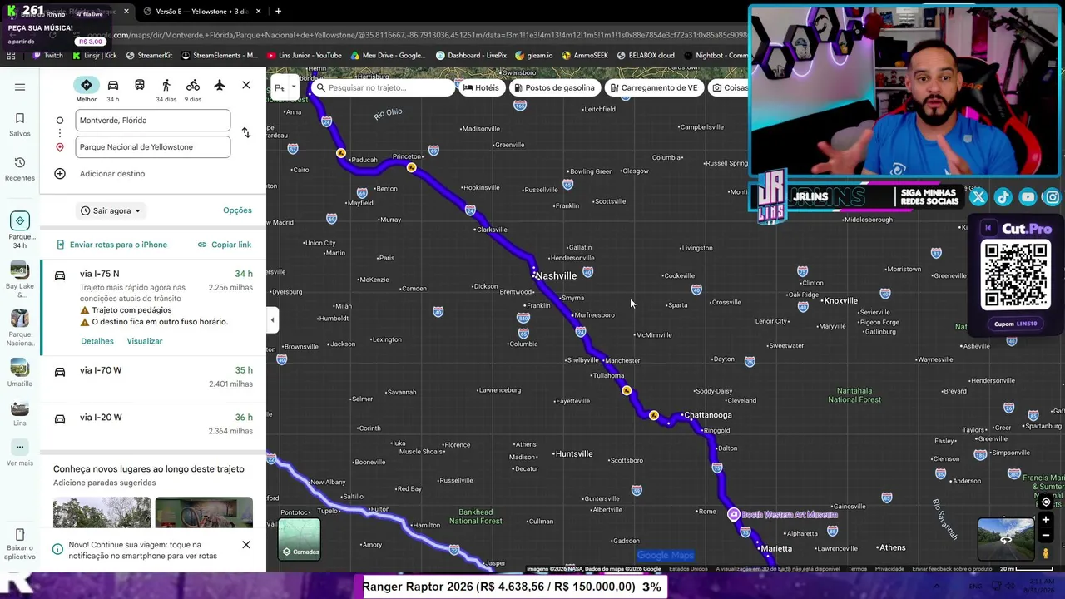Open the Camadas layers switcher
Screen dimensions: 1065x599
(x=300, y=538)
